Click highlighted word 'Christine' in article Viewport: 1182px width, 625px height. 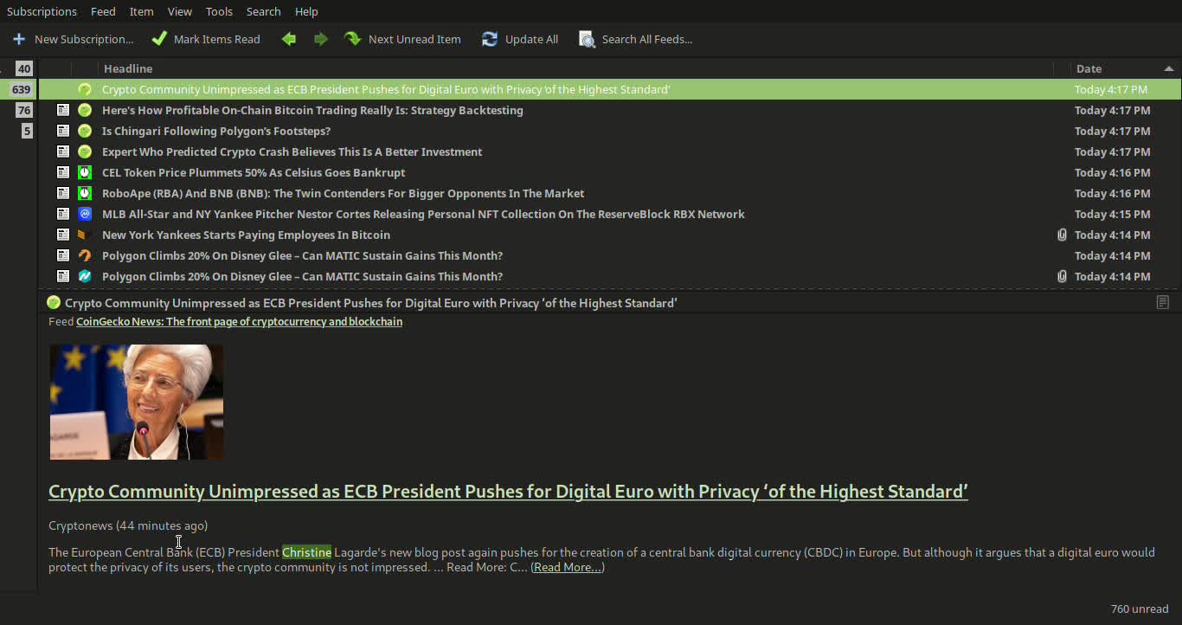point(306,551)
